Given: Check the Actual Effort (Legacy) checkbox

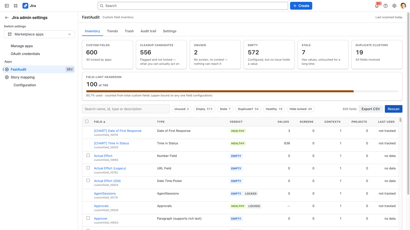Looking at the screenshot, I should point(88,168).
